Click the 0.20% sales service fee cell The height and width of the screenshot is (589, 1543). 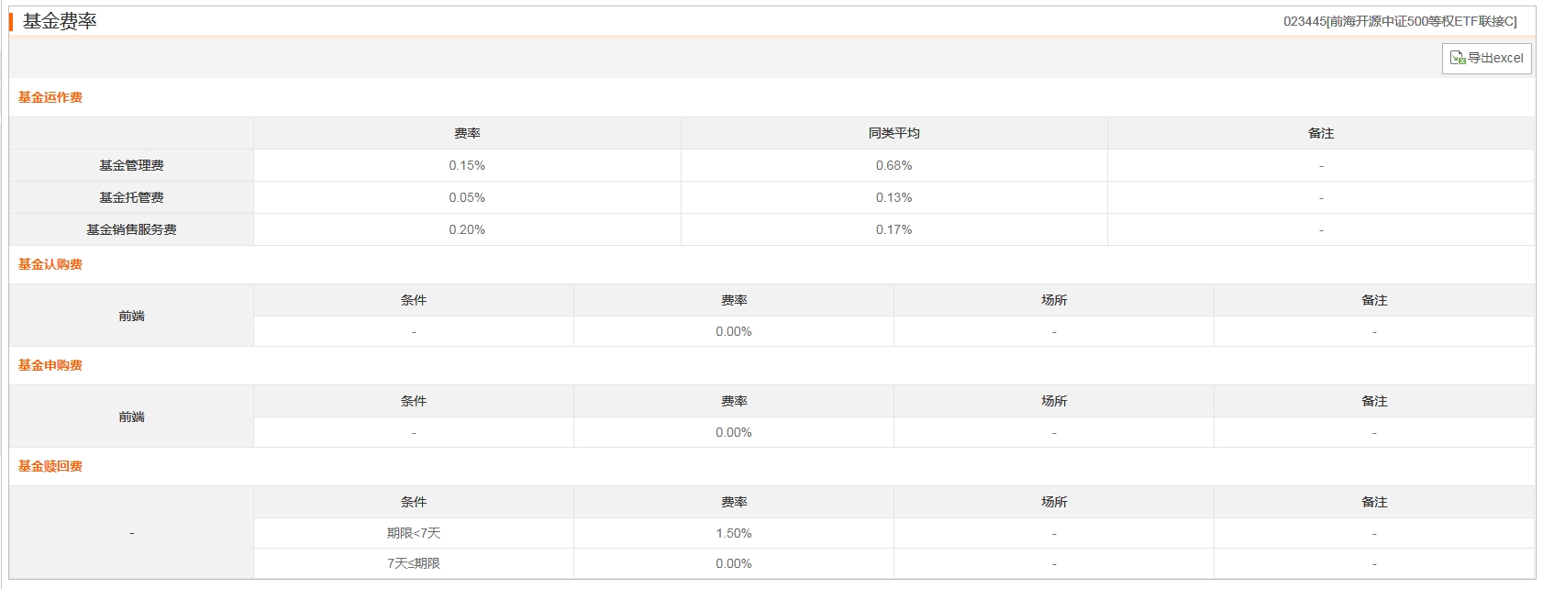[x=467, y=229]
